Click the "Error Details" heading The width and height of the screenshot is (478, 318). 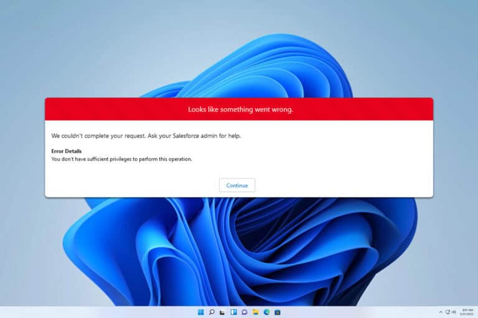pos(66,151)
